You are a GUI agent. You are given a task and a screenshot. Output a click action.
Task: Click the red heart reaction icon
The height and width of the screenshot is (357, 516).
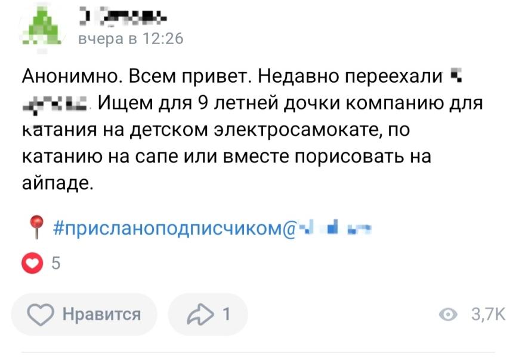(32, 263)
